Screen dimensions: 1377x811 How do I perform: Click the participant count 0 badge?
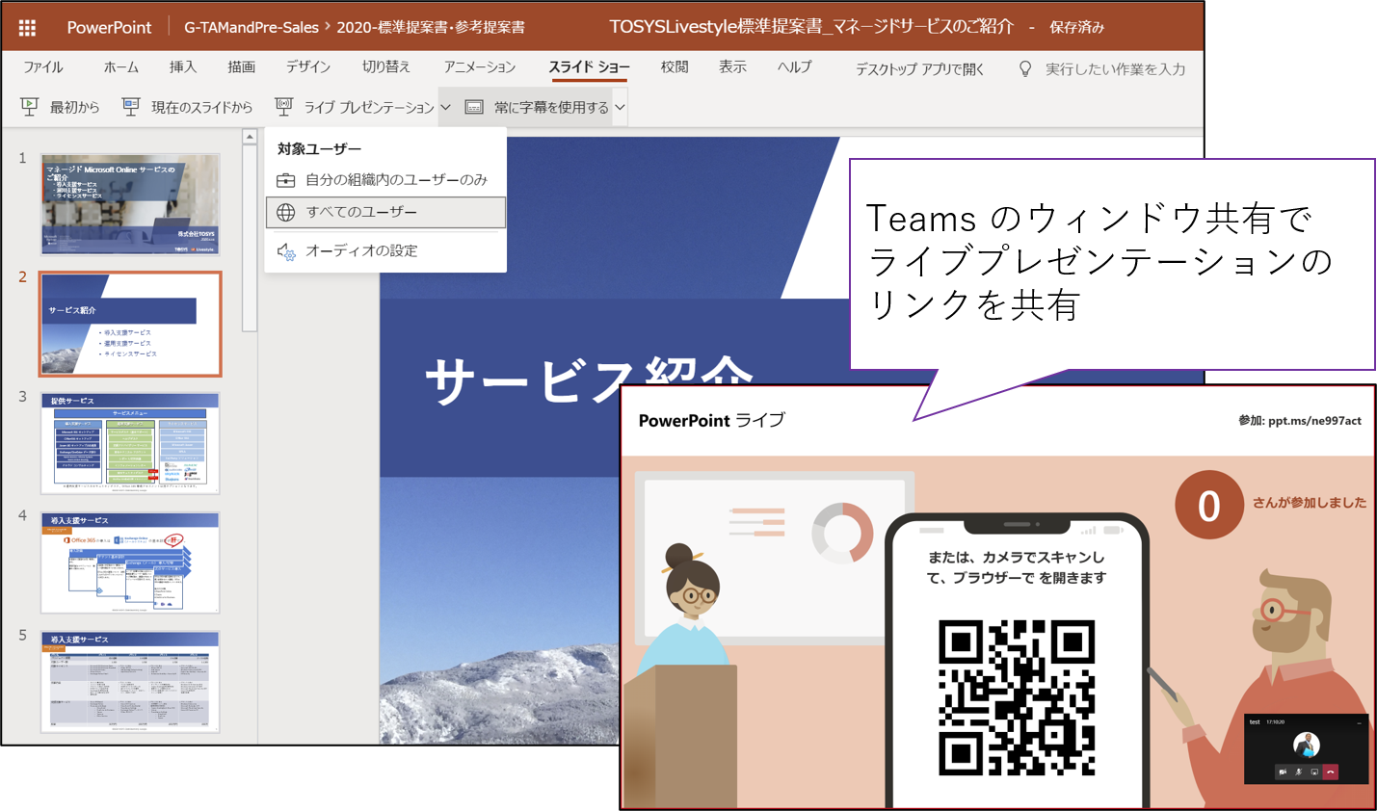click(1208, 505)
